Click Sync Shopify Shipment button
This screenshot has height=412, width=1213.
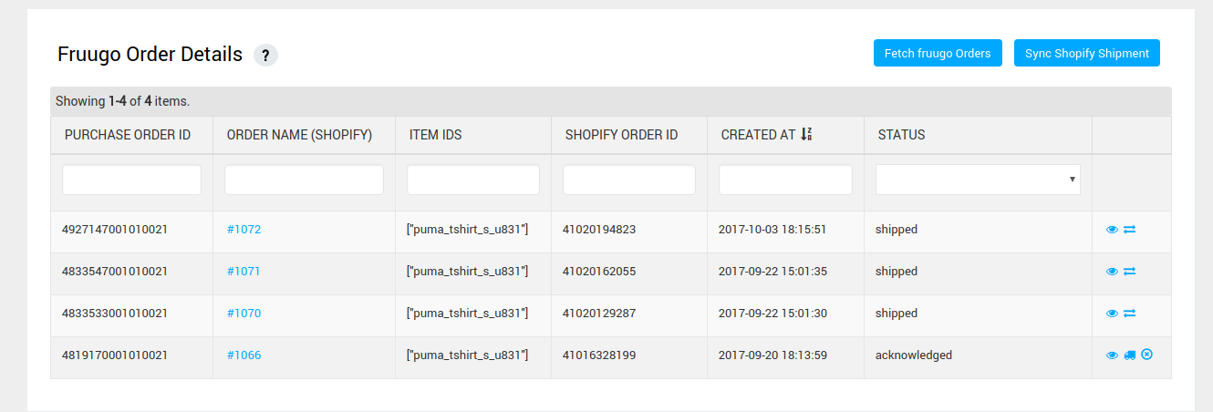[1087, 53]
